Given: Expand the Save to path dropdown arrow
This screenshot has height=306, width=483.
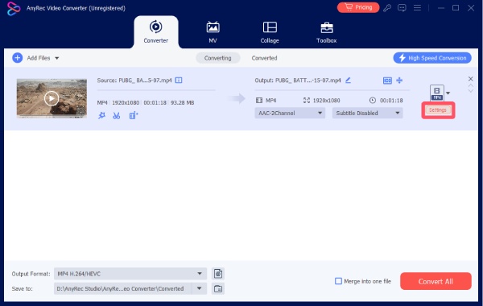Looking at the screenshot, I should [x=200, y=289].
